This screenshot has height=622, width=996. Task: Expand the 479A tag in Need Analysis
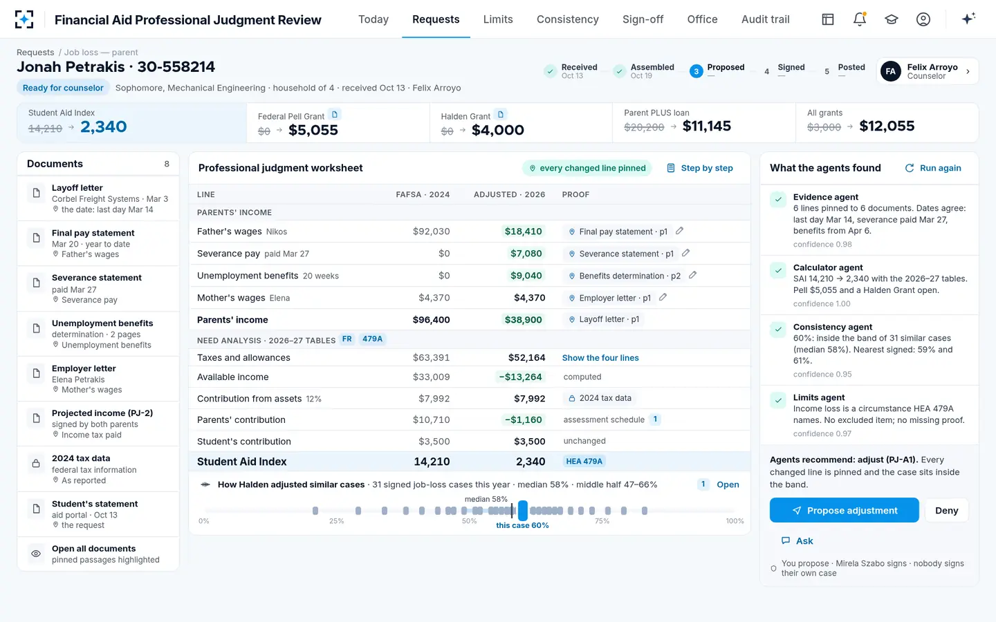tap(372, 339)
